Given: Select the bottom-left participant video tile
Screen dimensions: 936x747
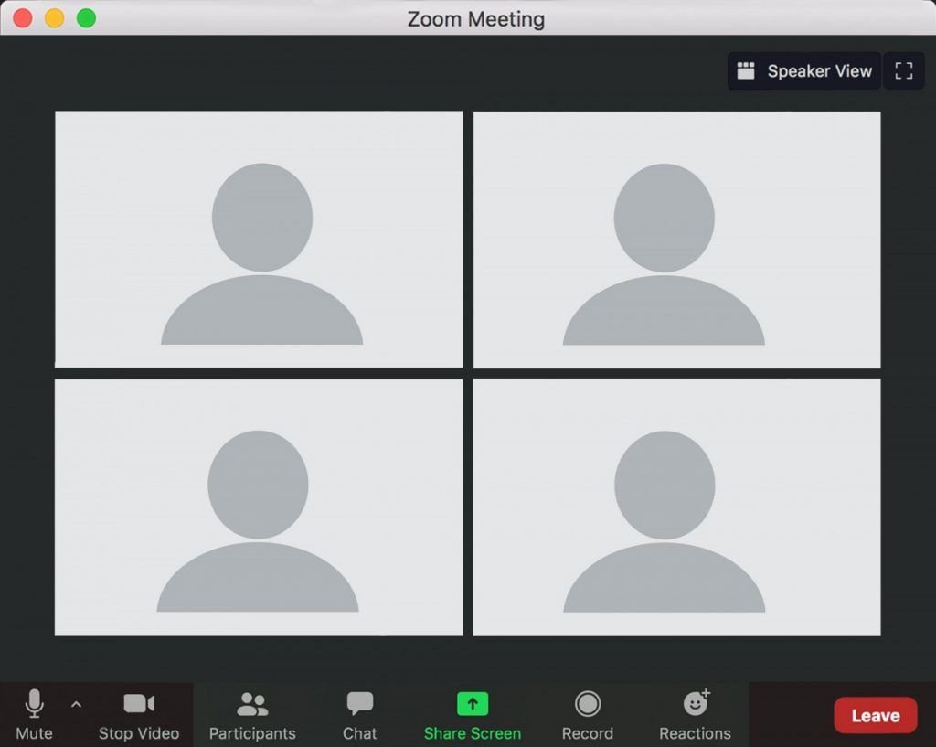Looking at the screenshot, I should coord(259,507).
